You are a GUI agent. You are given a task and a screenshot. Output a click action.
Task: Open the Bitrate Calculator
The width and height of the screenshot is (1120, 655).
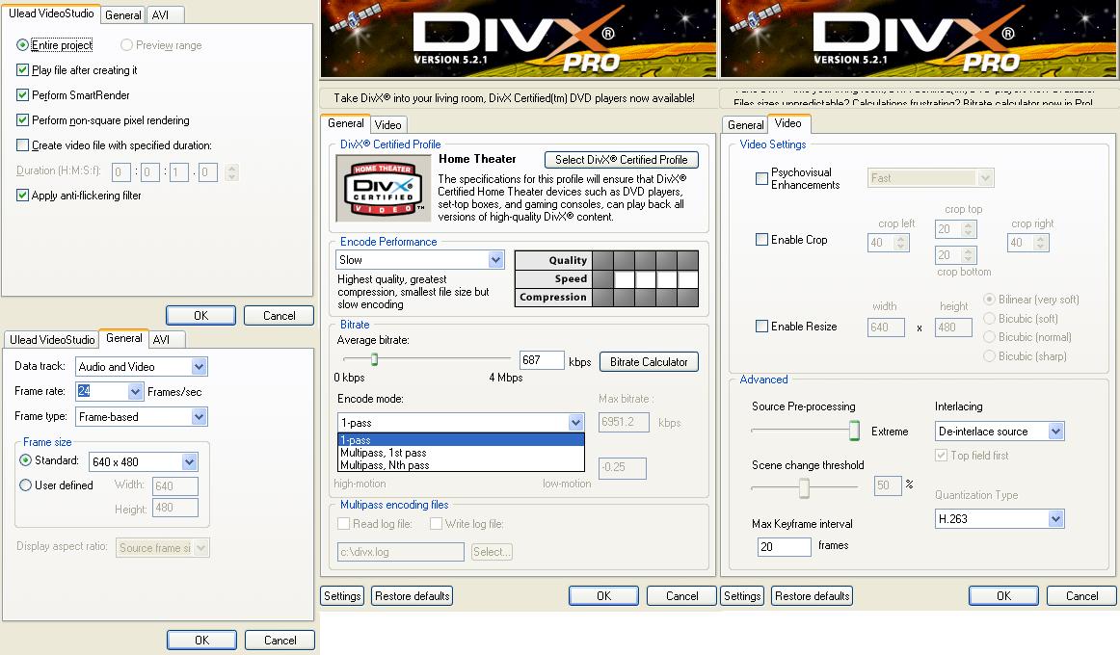pyautogui.click(x=649, y=362)
